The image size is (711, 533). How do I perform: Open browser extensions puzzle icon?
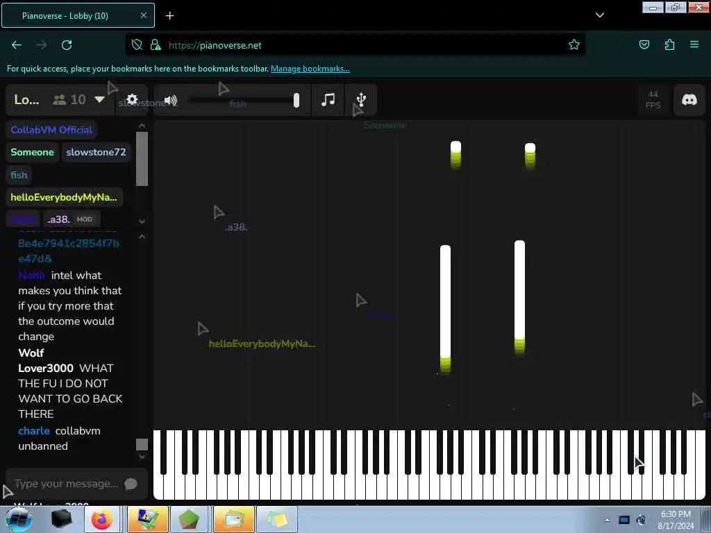pyautogui.click(x=669, y=44)
